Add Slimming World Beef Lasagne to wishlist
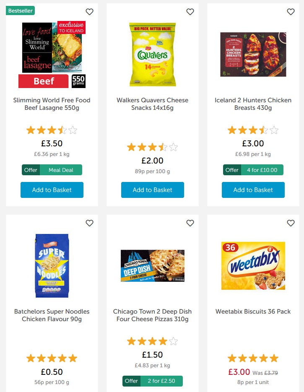This screenshot has height=392, width=304. tap(89, 12)
